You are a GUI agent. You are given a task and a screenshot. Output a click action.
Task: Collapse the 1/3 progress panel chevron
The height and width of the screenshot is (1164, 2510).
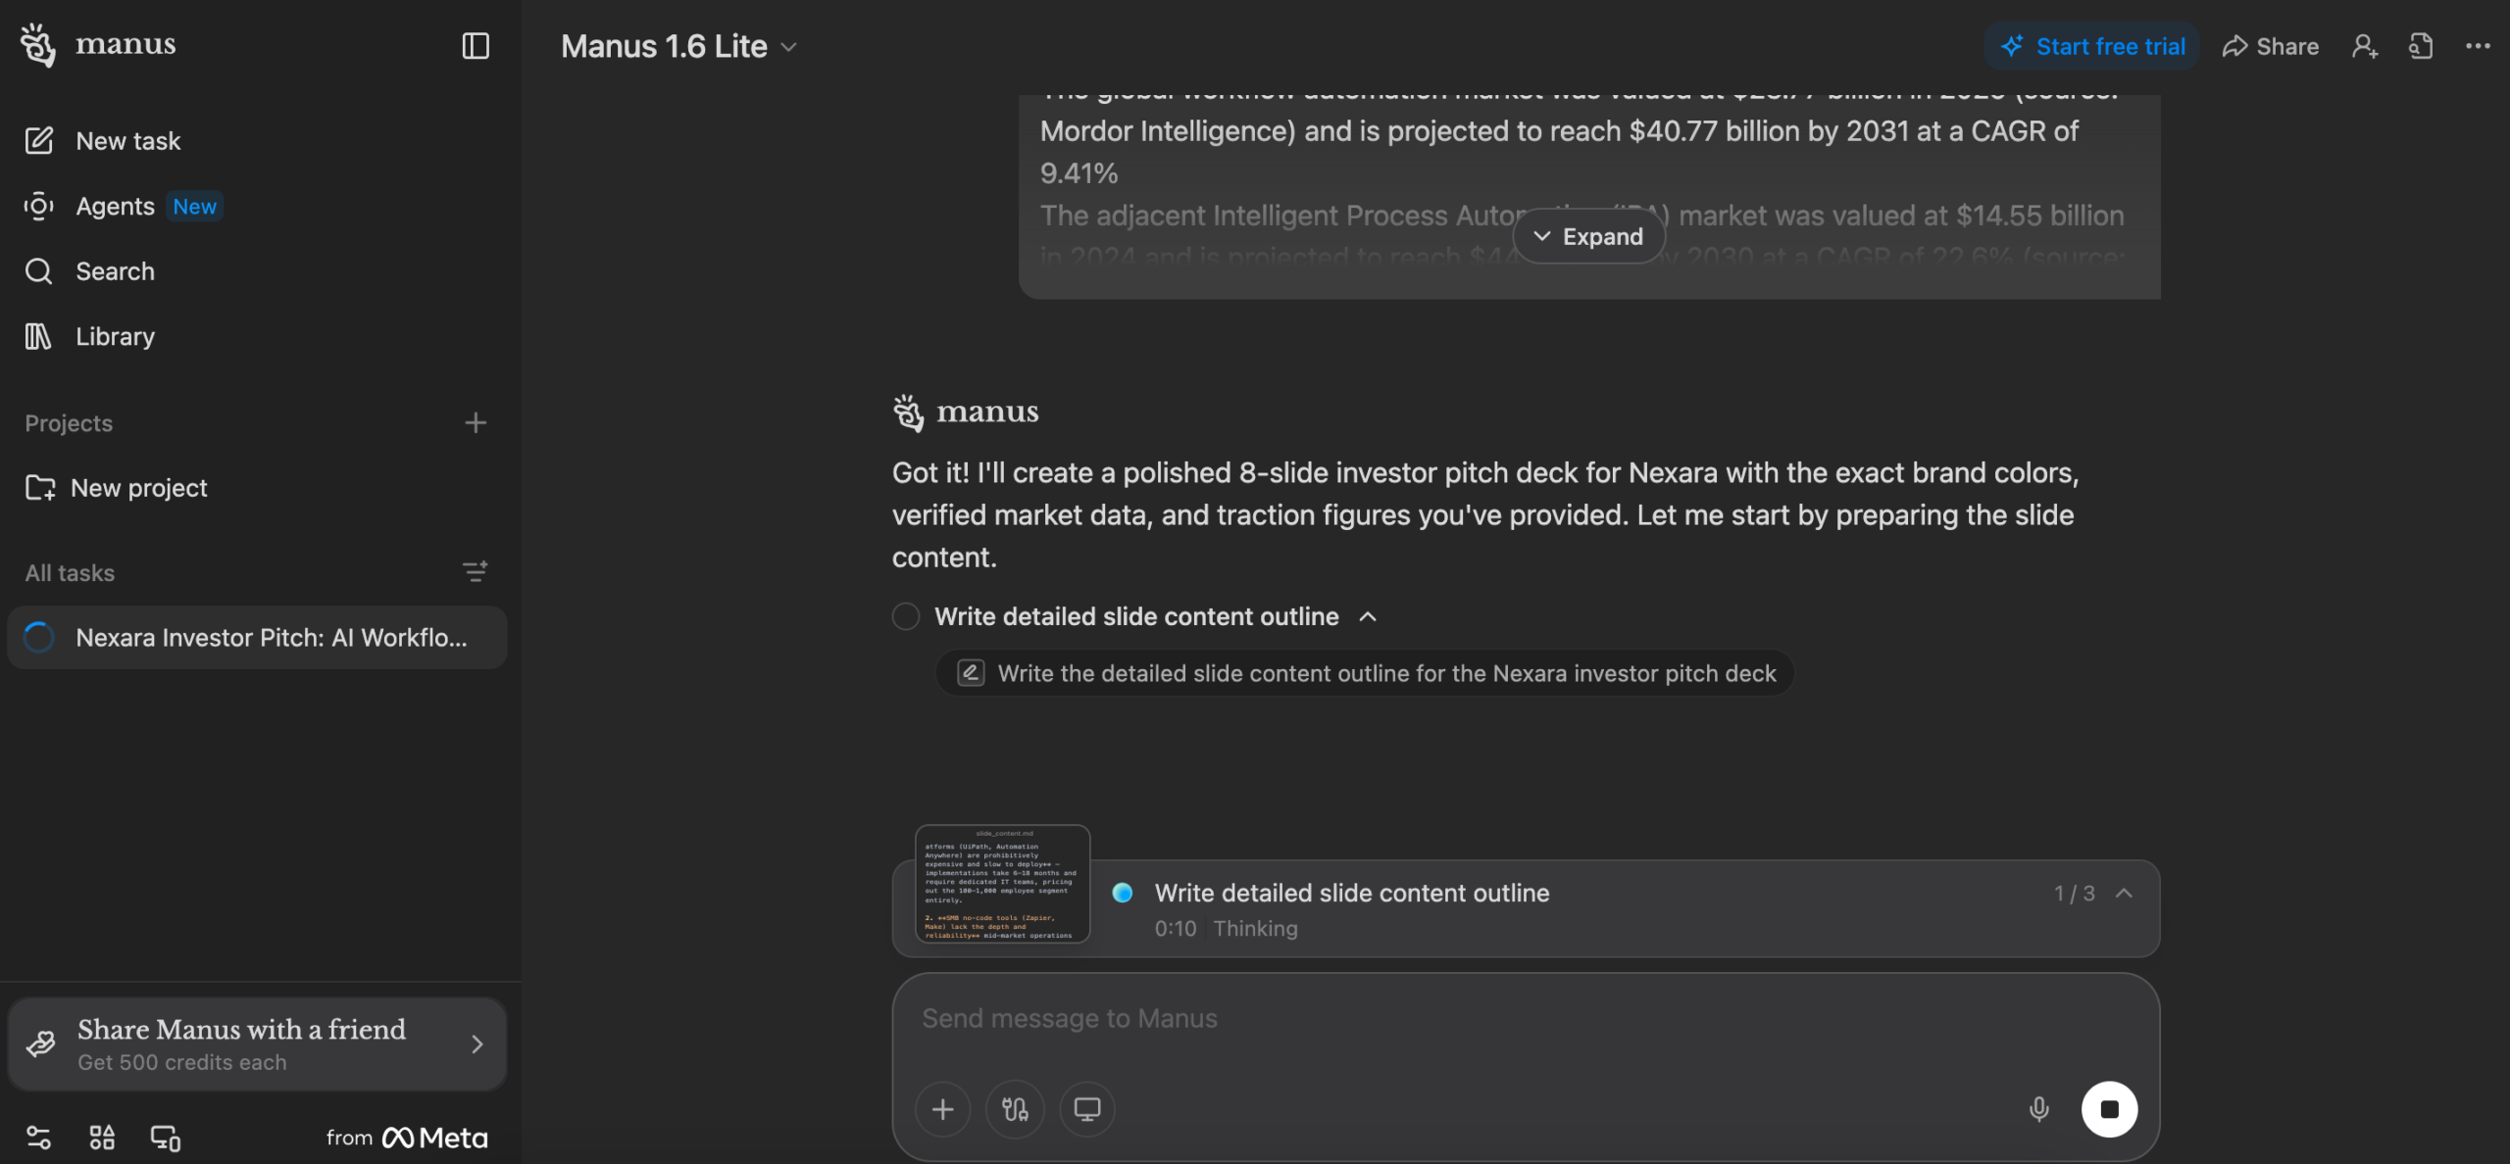pos(2125,893)
